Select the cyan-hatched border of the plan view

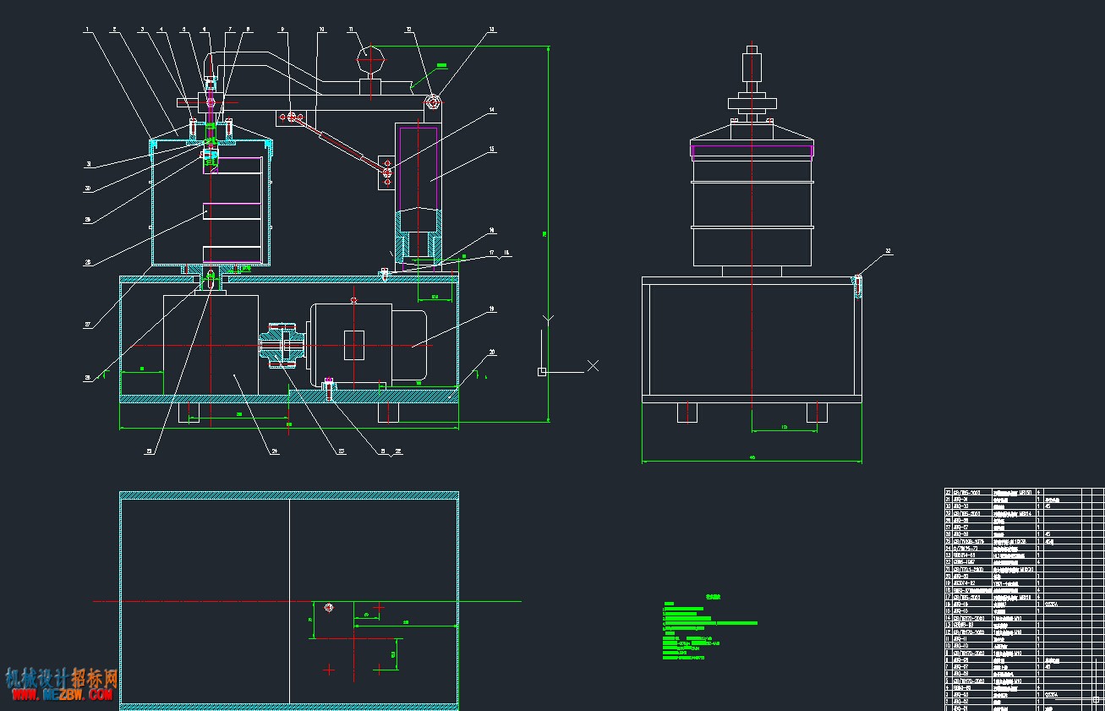pyautogui.click(x=289, y=599)
